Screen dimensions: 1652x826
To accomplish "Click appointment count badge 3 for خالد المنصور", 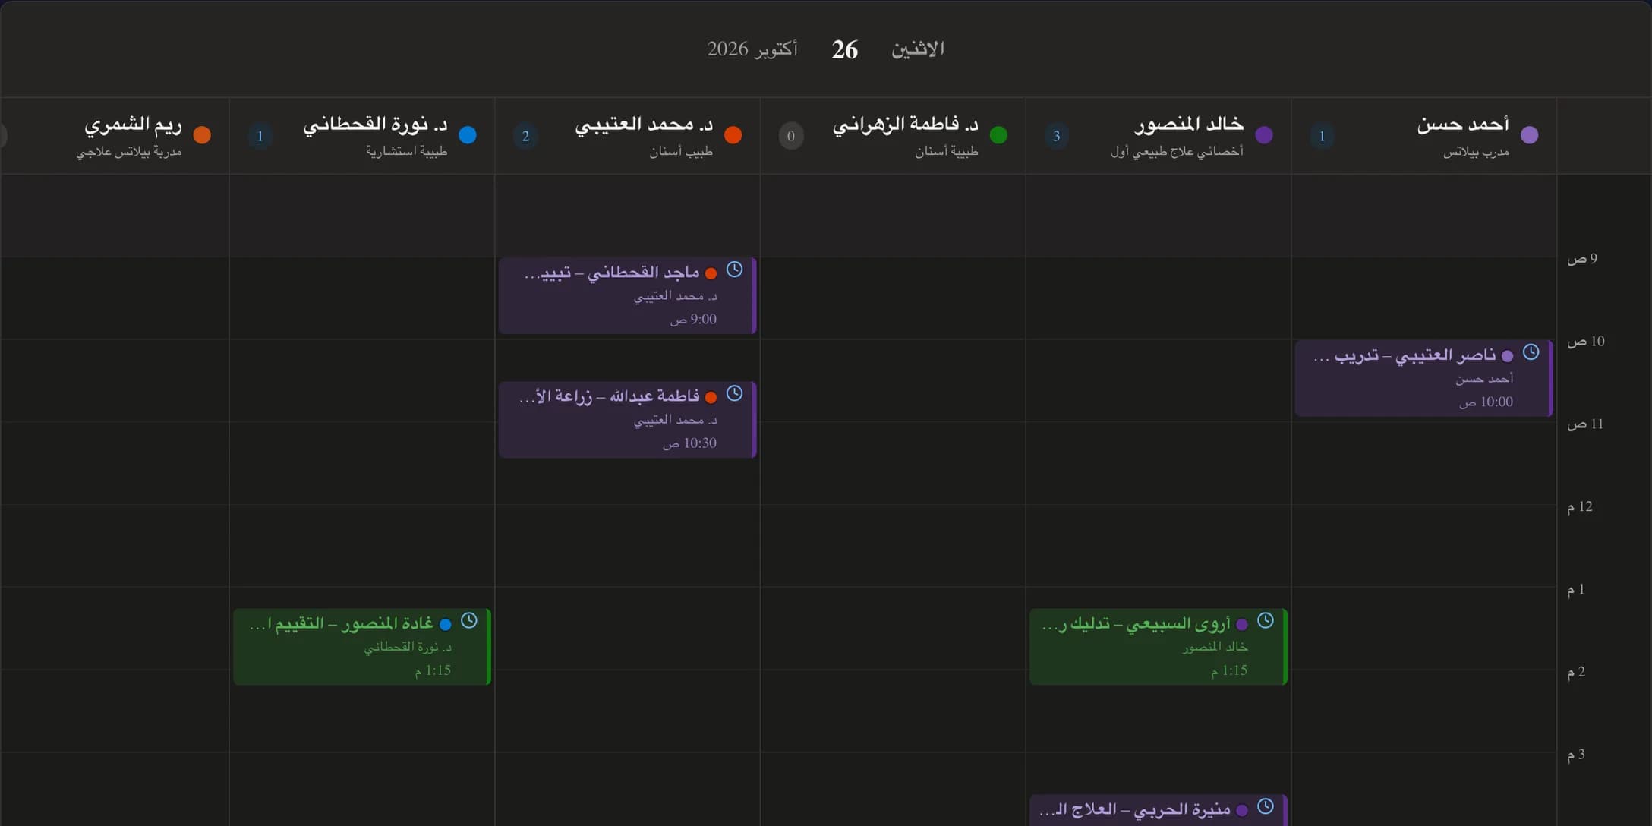I will pos(1056,136).
